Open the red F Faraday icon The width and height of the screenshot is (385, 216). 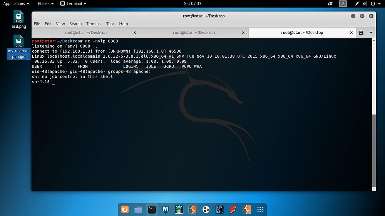click(233, 209)
